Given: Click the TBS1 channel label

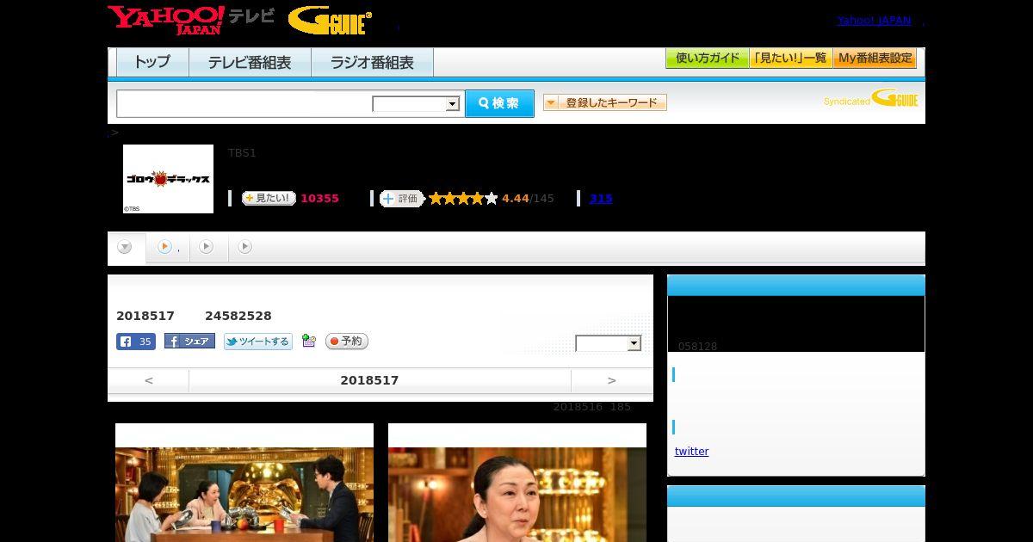Looking at the screenshot, I should coord(242,153).
